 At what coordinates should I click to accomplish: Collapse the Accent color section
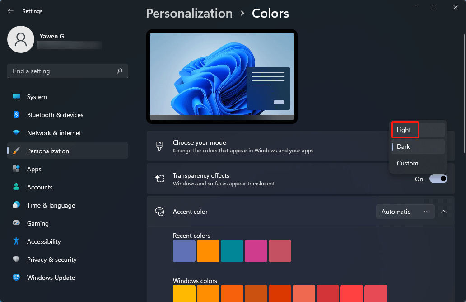point(443,212)
